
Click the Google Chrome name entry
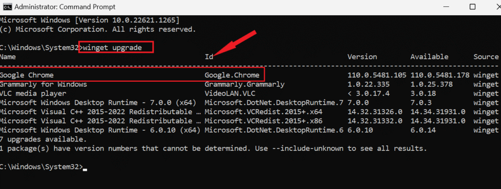click(26, 75)
